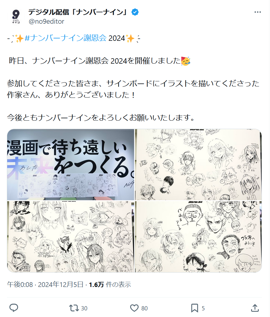Click the bookmark count 5
This screenshot has height=317, width=270.
(x=203, y=308)
